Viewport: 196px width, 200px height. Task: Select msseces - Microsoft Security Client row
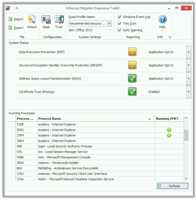click(x=100, y=174)
